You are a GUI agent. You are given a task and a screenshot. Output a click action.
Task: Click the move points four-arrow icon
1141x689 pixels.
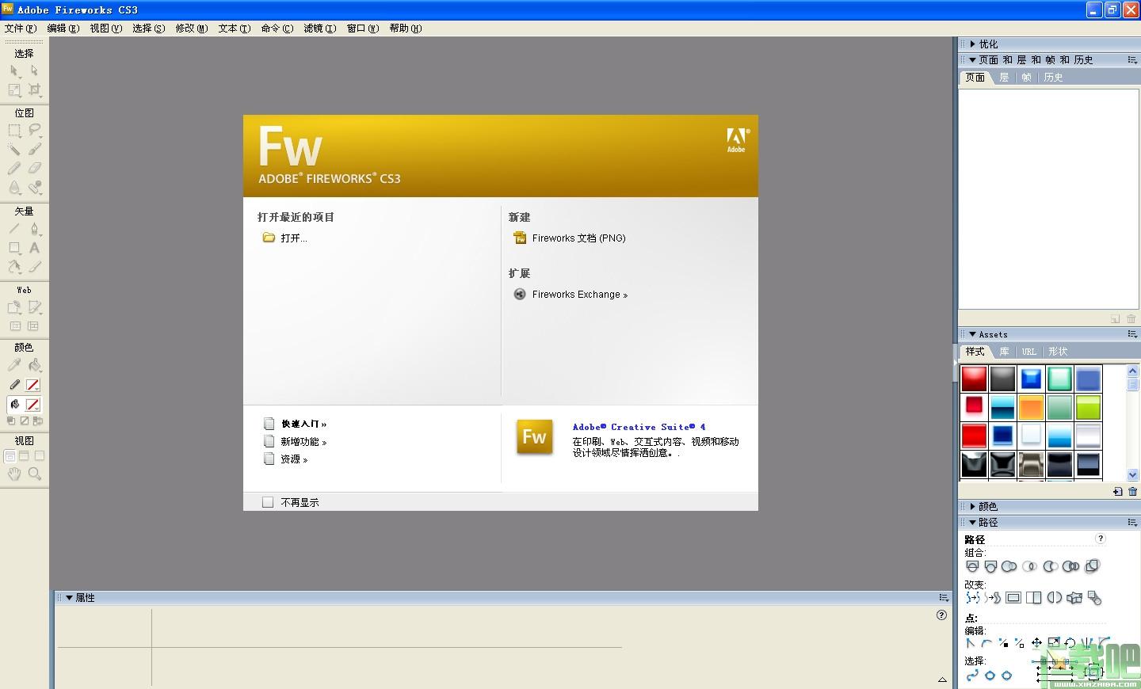coord(1036,643)
